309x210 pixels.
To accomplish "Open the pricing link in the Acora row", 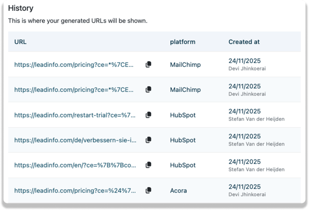I will point(75,191).
